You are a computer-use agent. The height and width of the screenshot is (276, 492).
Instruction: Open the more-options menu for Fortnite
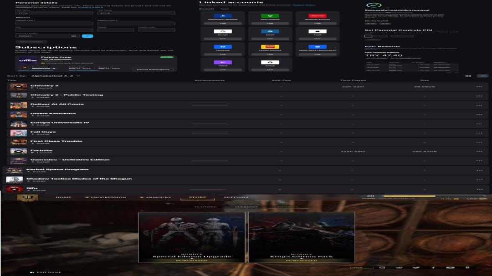tap(479, 151)
